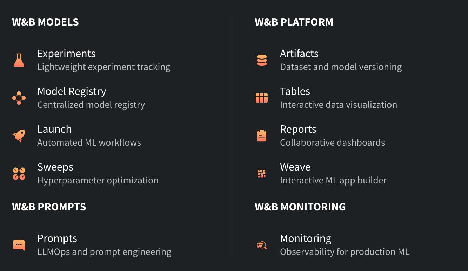Click the Experiments flask icon
The image size is (468, 271).
click(19, 60)
